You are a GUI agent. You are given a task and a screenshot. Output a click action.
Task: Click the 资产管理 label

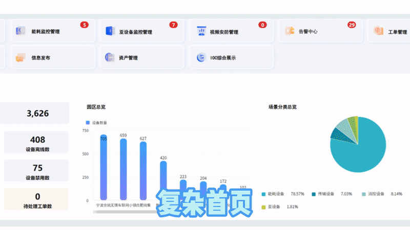(x=128, y=58)
